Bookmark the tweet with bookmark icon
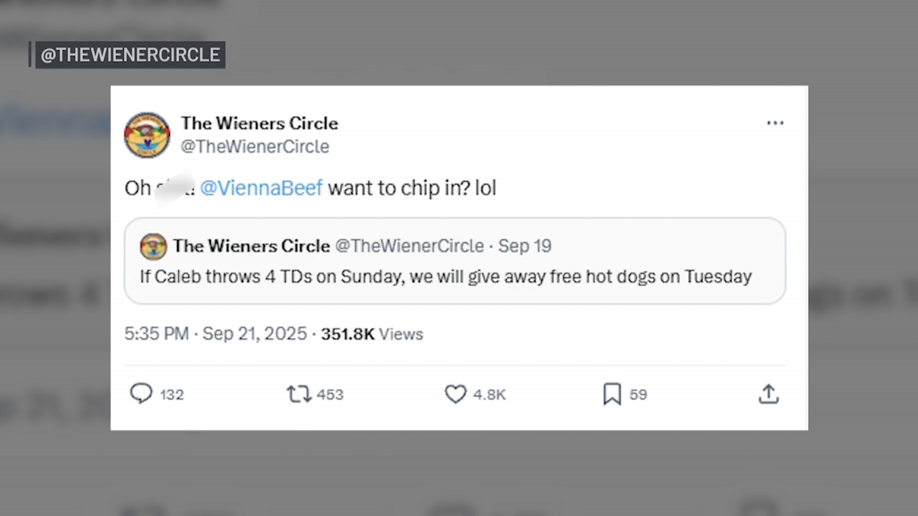Image resolution: width=918 pixels, height=516 pixels. tap(612, 394)
